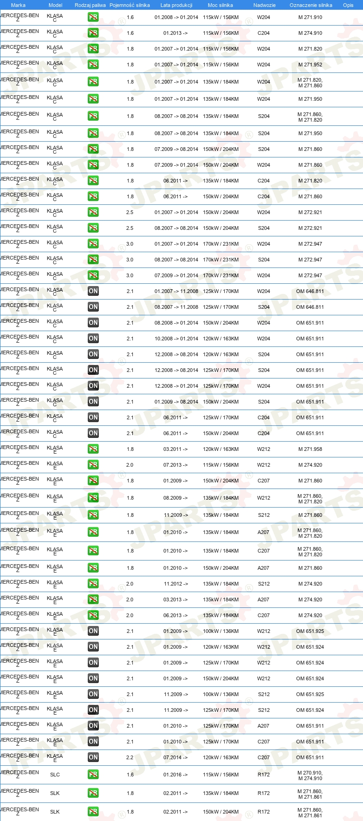The width and height of the screenshot is (363, 821).
Task: Select the PB icon in the 03.2013 A207 row
Action: click(93, 599)
